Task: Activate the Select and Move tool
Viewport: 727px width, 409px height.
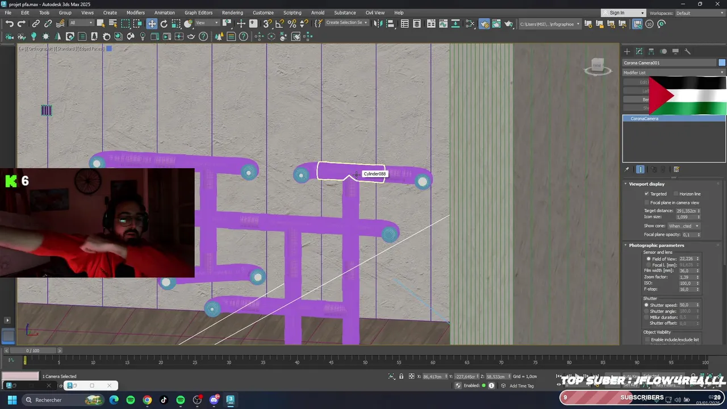Action: click(152, 23)
